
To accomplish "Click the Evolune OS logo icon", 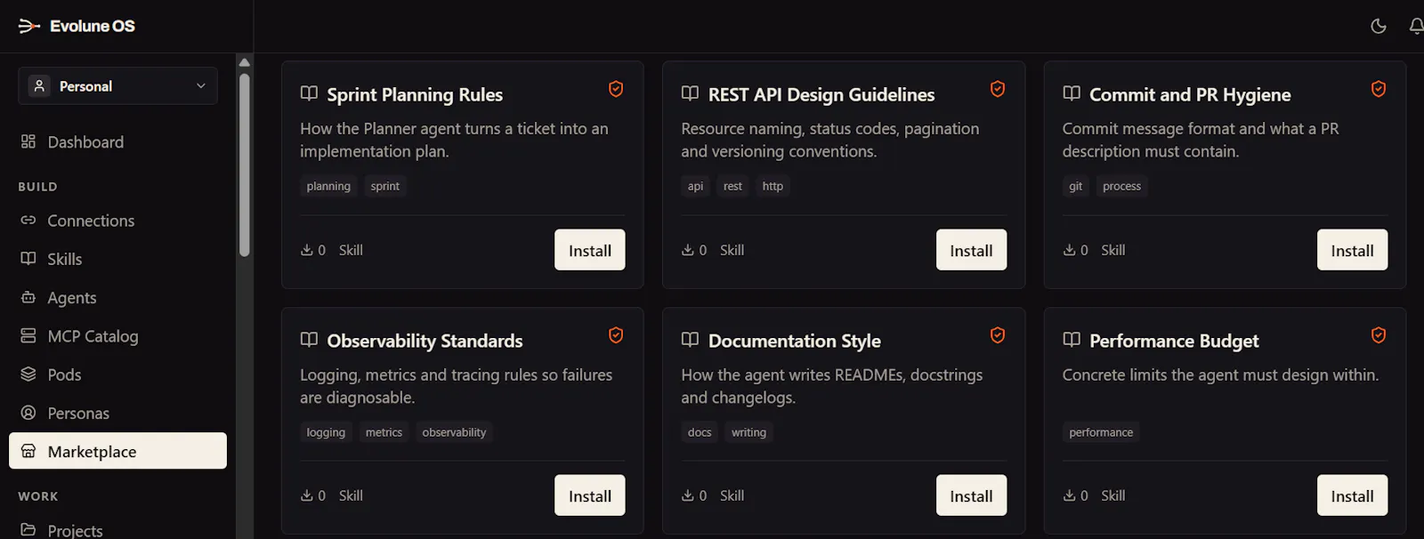I will pos(29,26).
